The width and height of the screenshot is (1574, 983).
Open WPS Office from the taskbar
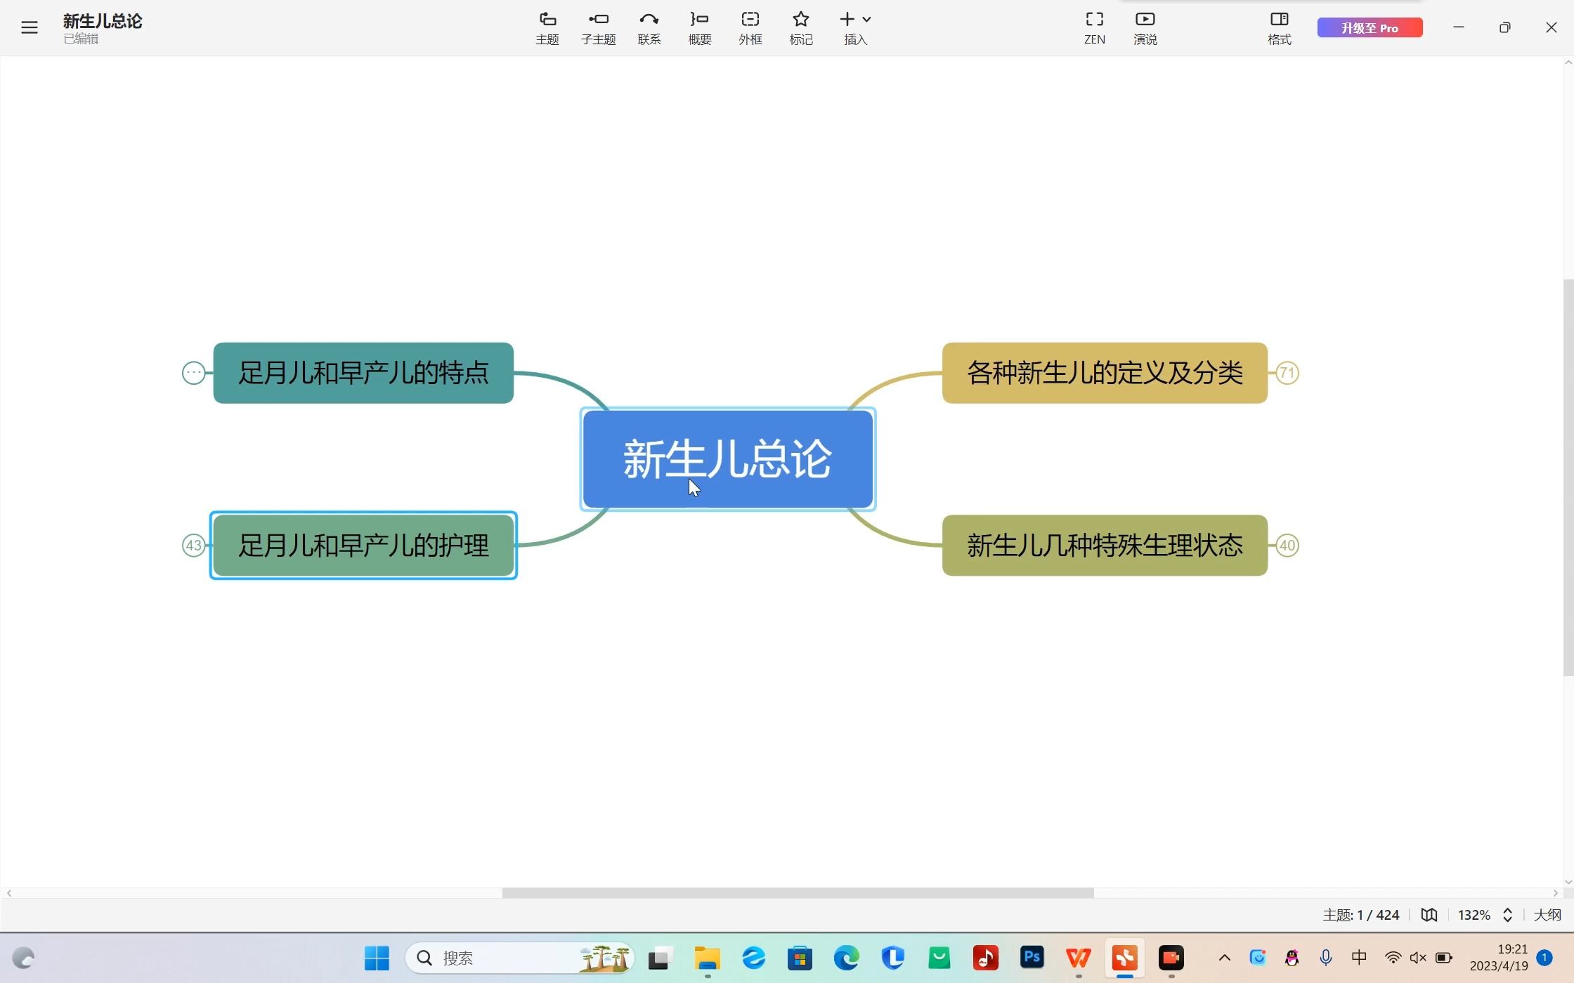coord(1079,958)
